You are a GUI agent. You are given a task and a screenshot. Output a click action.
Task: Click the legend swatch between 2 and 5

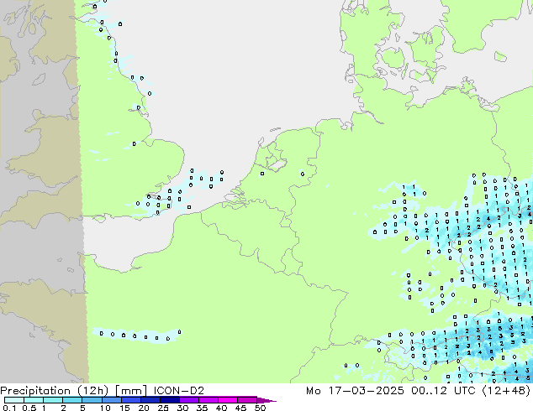[x=72, y=400]
